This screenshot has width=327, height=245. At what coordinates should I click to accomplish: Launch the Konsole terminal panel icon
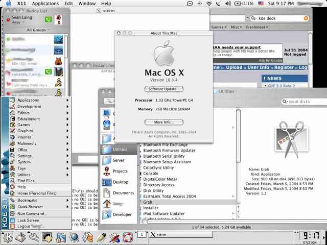[47, 237]
